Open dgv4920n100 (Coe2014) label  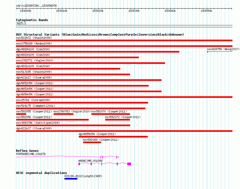(x=33, y=55)
